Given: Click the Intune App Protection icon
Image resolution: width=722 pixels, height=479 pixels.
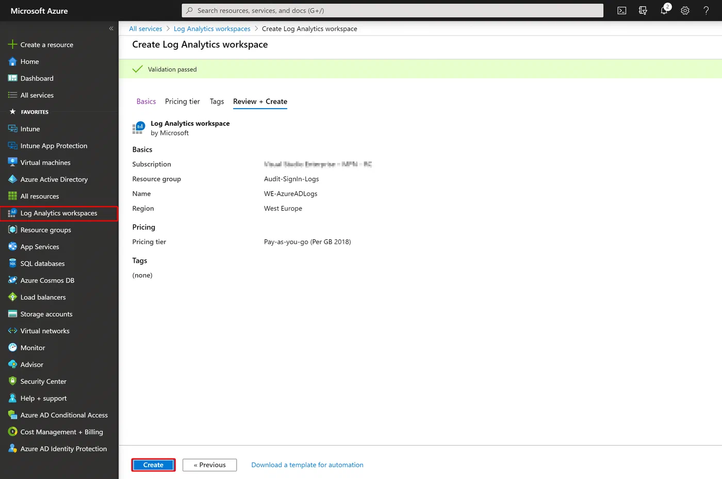Looking at the screenshot, I should click(x=12, y=146).
